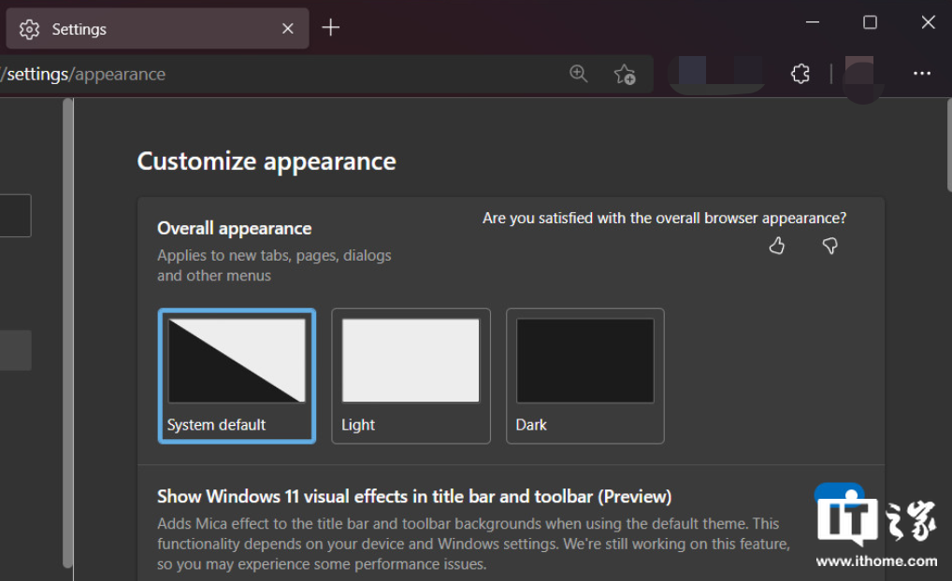Screen dimensions: 952x581
Task: Maximize the browser window
Action: tap(870, 22)
